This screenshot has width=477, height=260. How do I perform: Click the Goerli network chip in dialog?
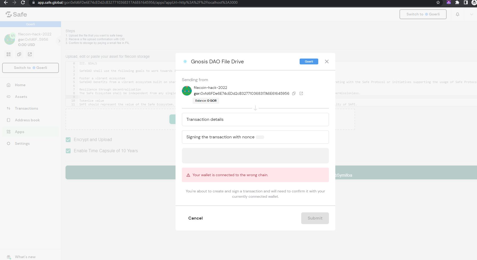tap(309, 61)
